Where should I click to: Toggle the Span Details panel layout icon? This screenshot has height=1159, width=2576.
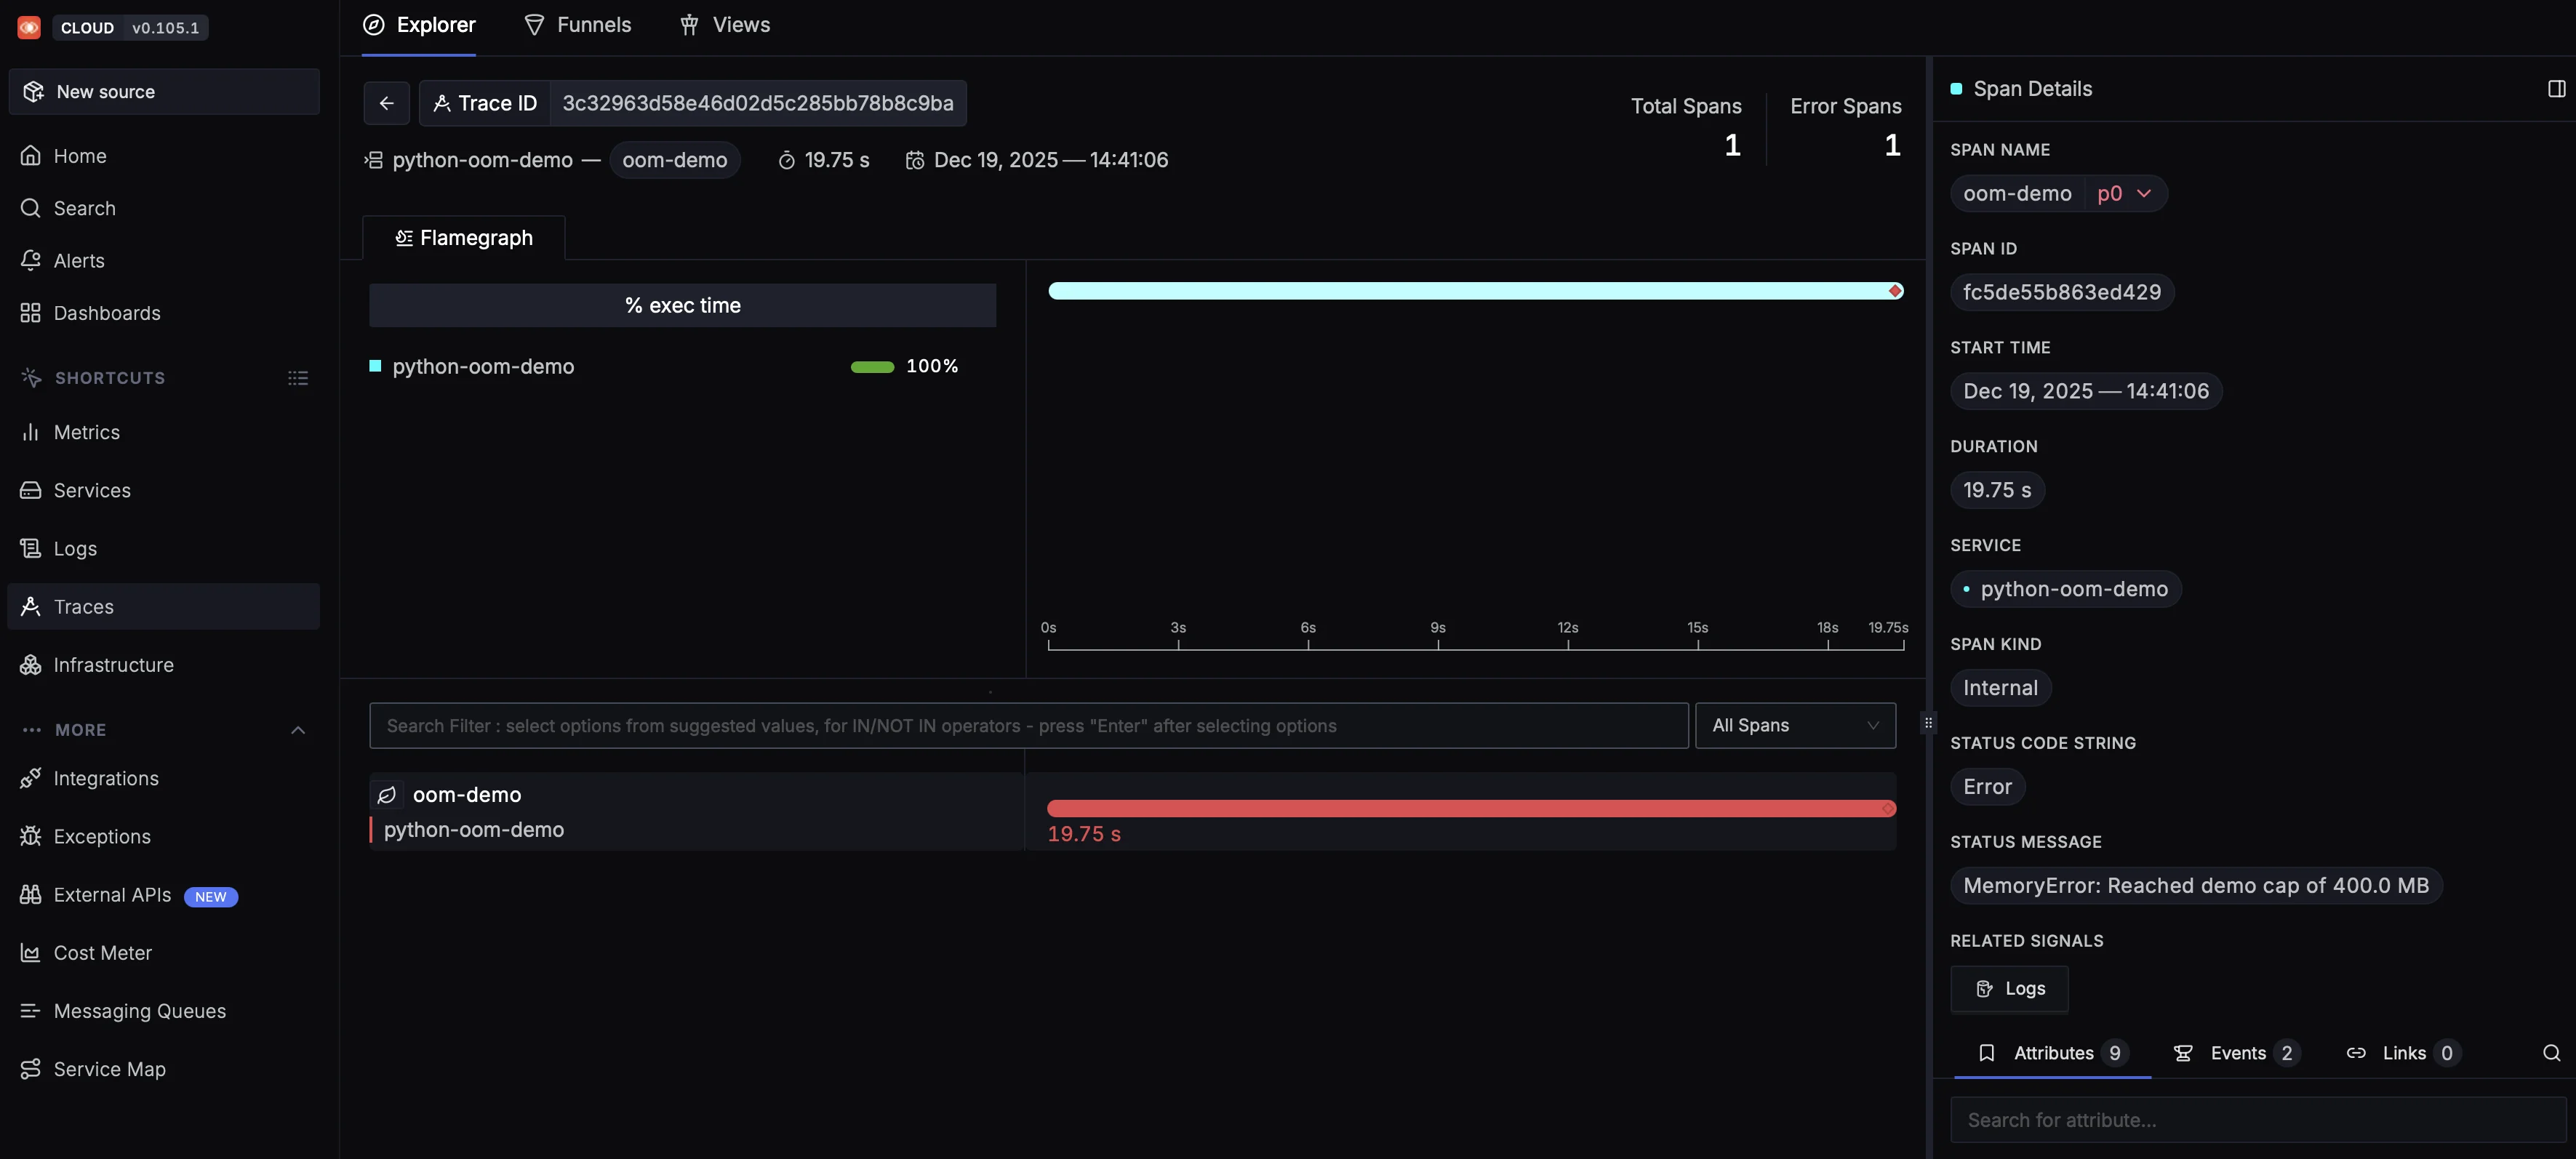[x=2556, y=89]
